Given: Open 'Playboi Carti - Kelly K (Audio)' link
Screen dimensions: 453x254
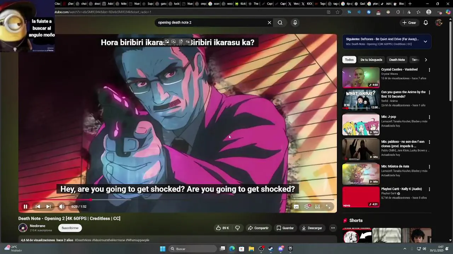Looking at the screenshot, I should pos(401,189).
